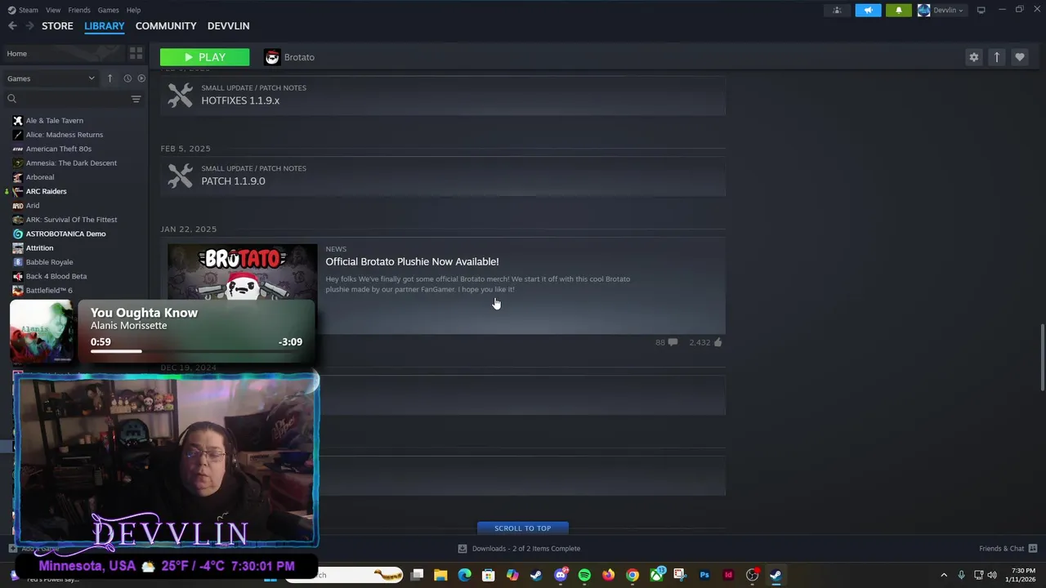
Task: Click the page vertical scrollbar thumb
Action: pos(1042,357)
